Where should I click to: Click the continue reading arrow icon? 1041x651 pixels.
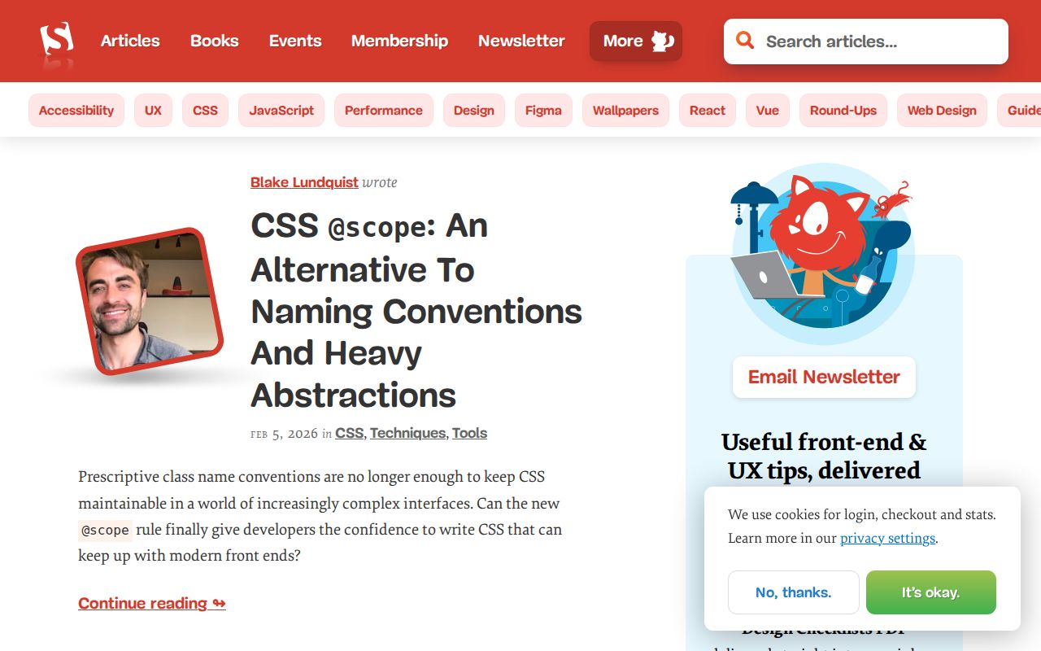tap(218, 603)
